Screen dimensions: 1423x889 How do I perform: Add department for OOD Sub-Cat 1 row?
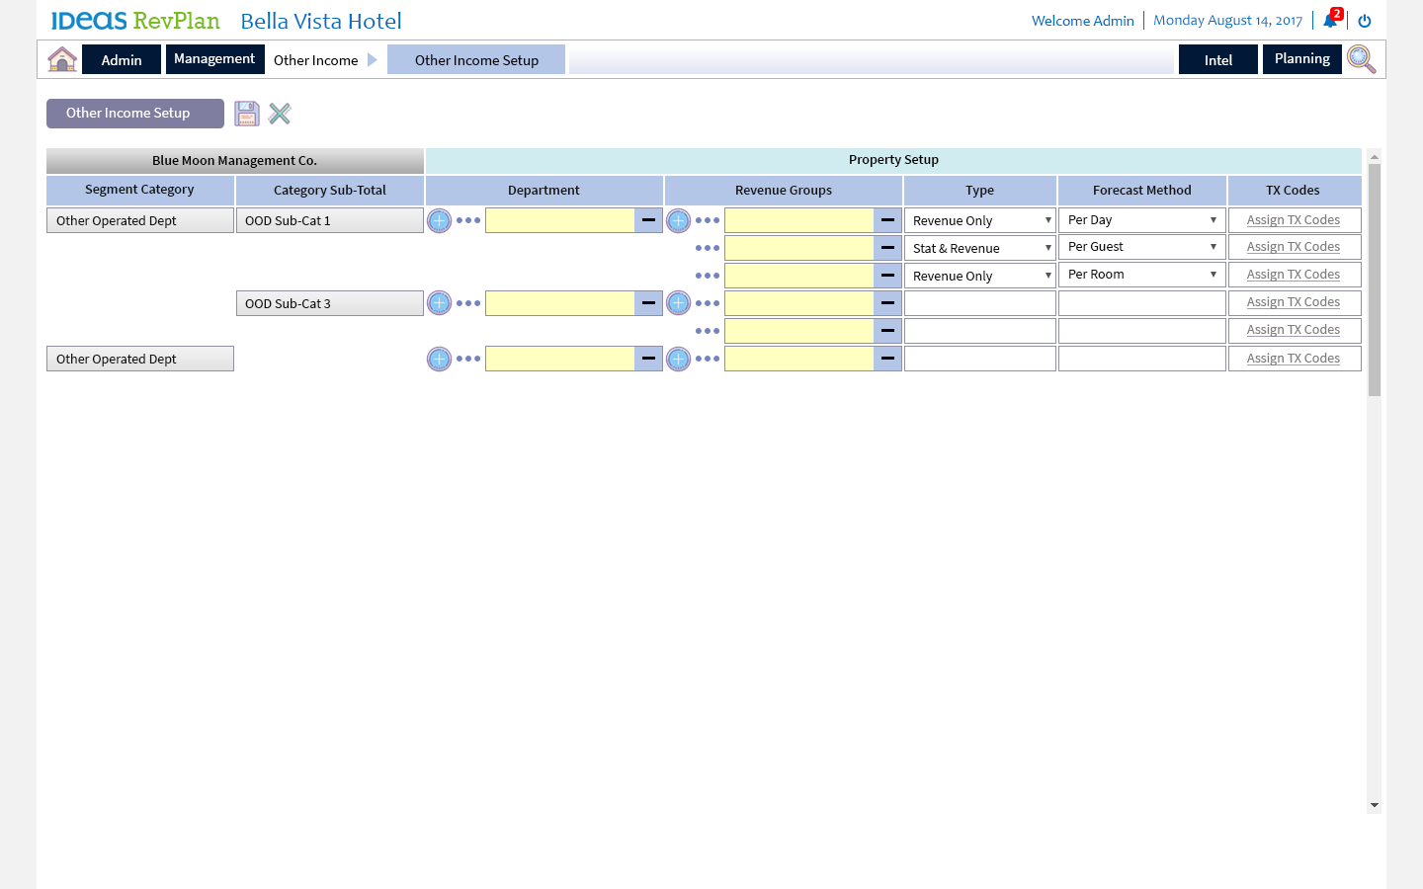[439, 220]
